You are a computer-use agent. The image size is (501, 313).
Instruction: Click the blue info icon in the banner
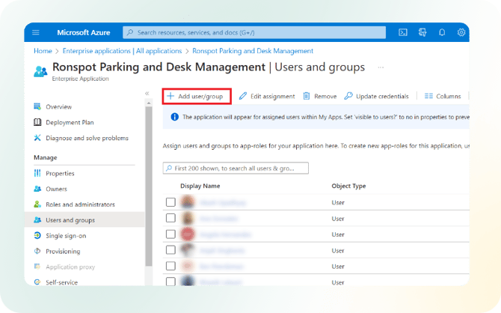[x=174, y=117]
